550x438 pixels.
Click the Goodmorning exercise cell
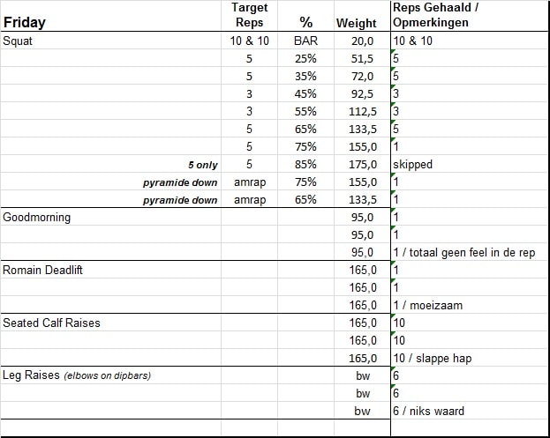pos(37,217)
